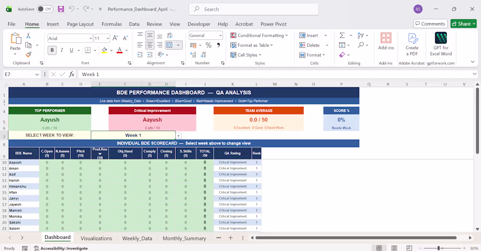Open the week selector dropdown arrow

(178, 135)
